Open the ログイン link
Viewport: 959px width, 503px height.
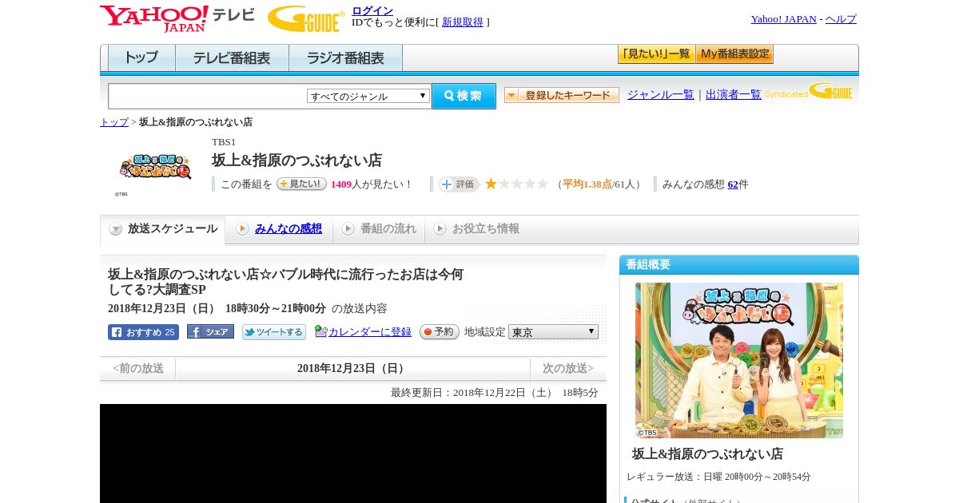coord(372,10)
